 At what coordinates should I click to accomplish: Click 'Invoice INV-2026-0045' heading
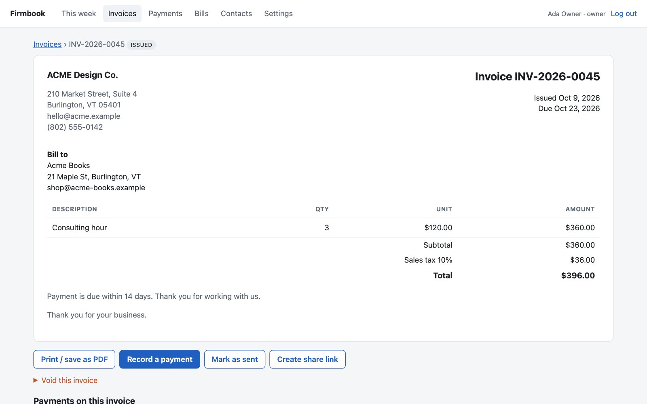[537, 76]
